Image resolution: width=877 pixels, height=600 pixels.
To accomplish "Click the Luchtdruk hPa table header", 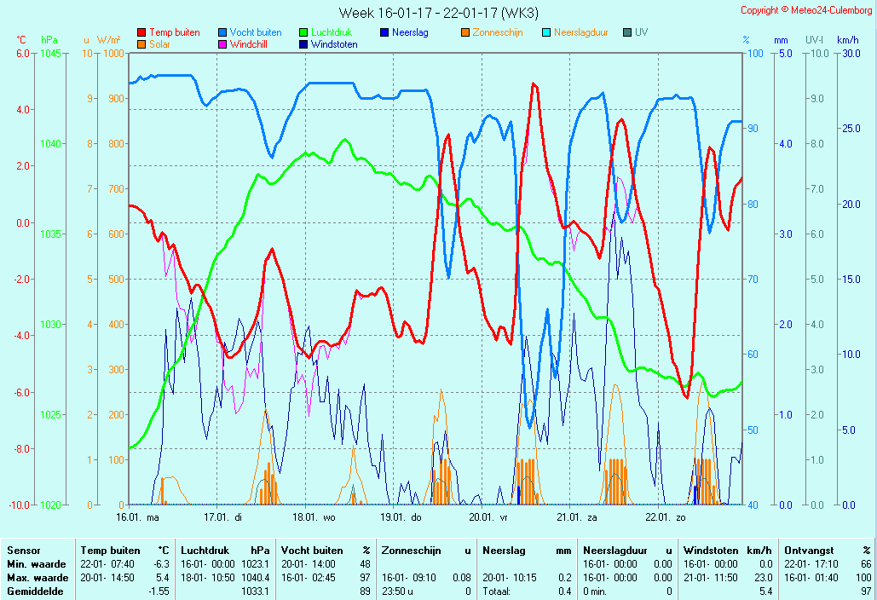I will (x=225, y=551).
